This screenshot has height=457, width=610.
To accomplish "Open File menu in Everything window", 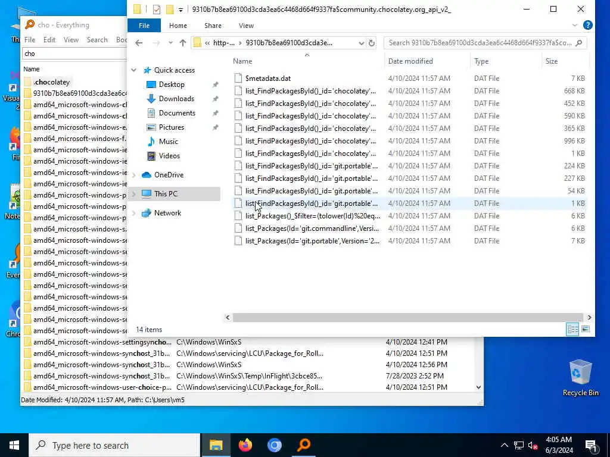I will [30, 40].
